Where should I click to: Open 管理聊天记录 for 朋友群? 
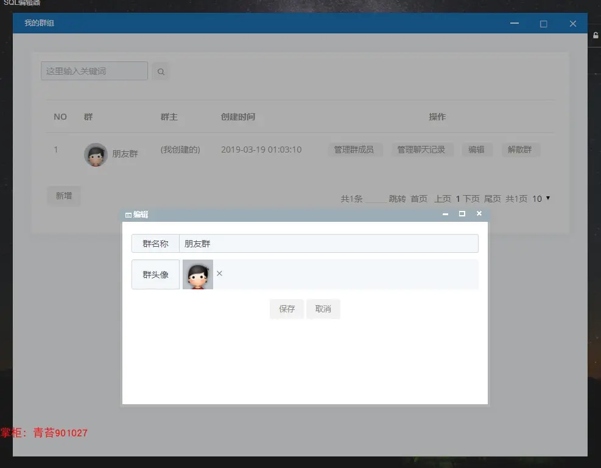(x=421, y=150)
